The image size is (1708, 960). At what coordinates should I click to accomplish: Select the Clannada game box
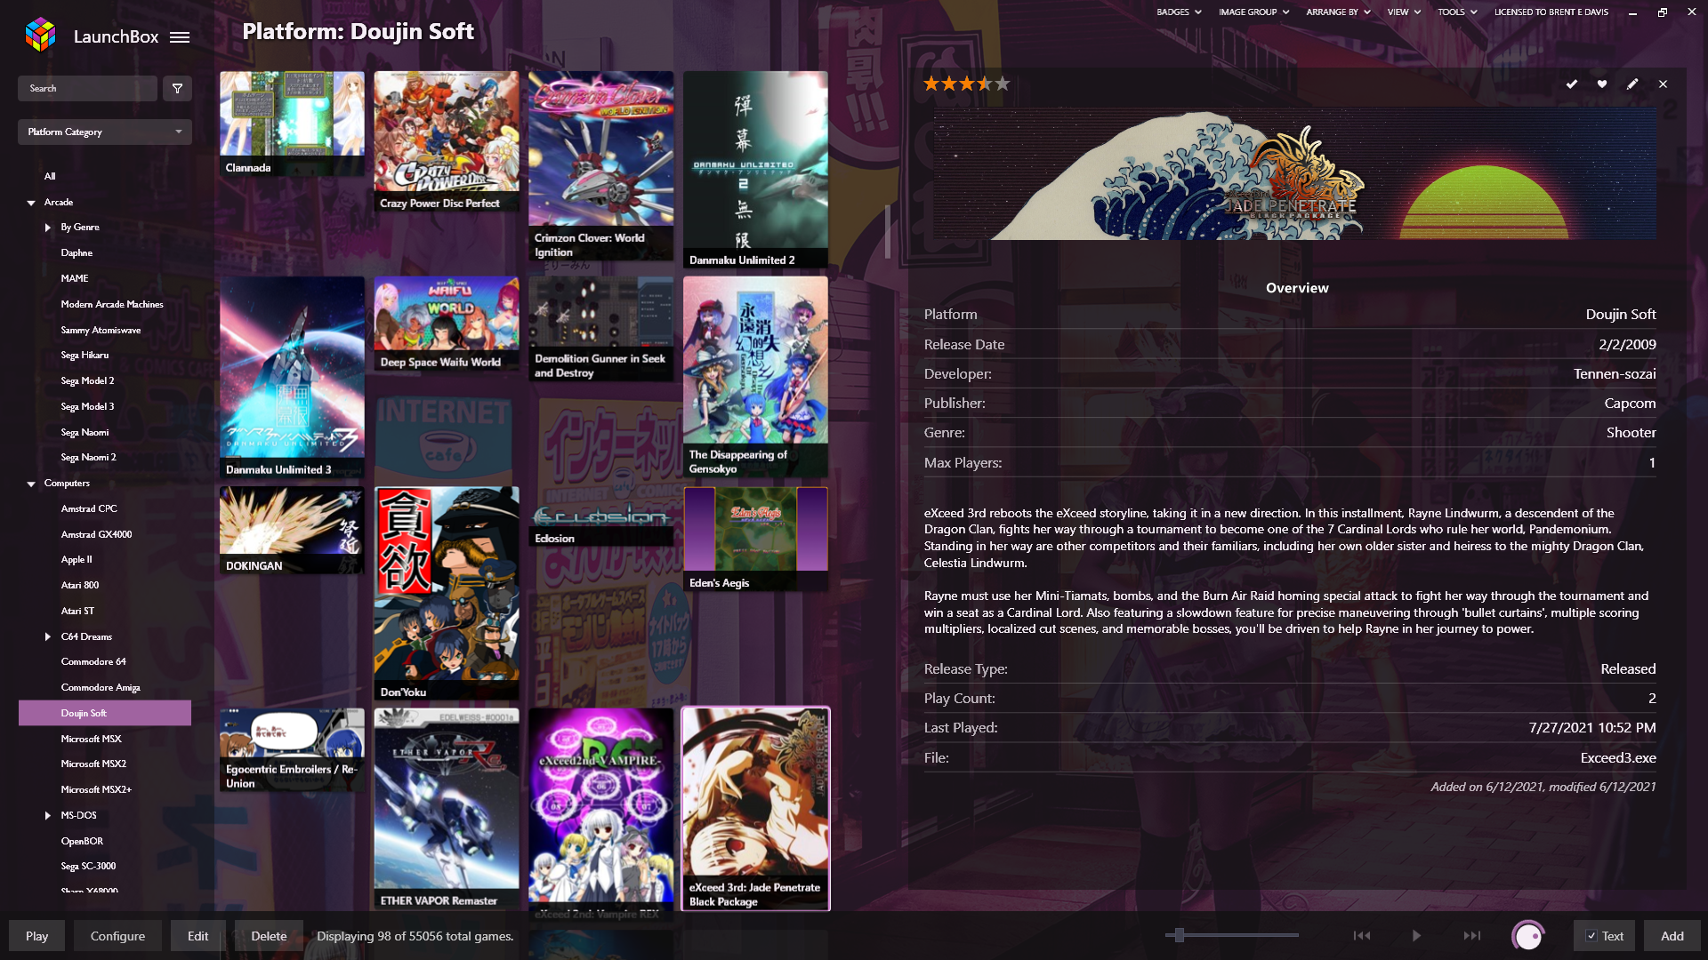292,124
